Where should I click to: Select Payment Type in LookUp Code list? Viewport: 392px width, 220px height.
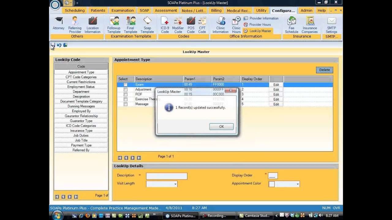coord(81,145)
